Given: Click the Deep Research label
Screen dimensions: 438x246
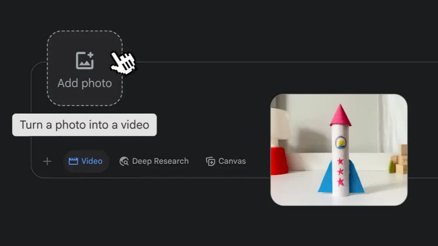Looking at the screenshot, I should tap(161, 161).
